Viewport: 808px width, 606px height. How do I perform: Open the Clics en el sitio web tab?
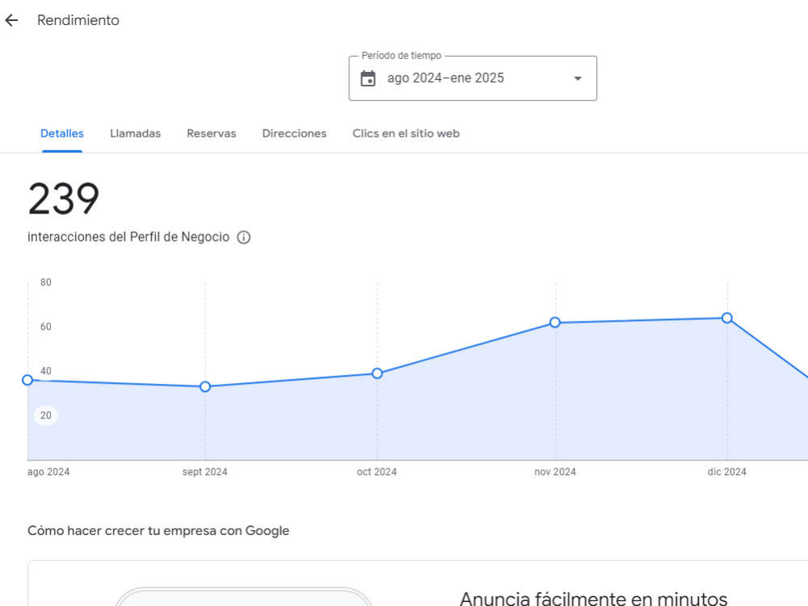point(406,133)
